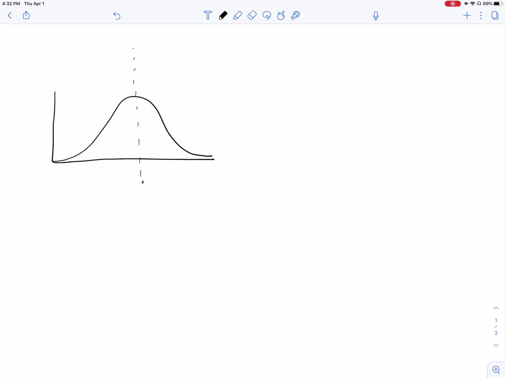Activate the lasso selection tool
This screenshot has height=378, width=505.
click(267, 15)
